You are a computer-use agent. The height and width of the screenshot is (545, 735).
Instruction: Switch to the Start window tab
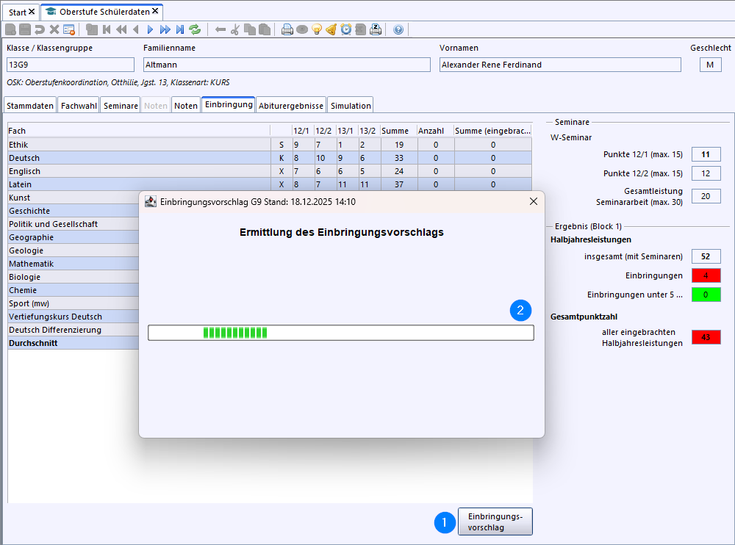click(x=17, y=12)
